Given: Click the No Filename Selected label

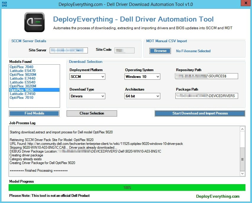Looking at the screenshot, I should point(193,51).
